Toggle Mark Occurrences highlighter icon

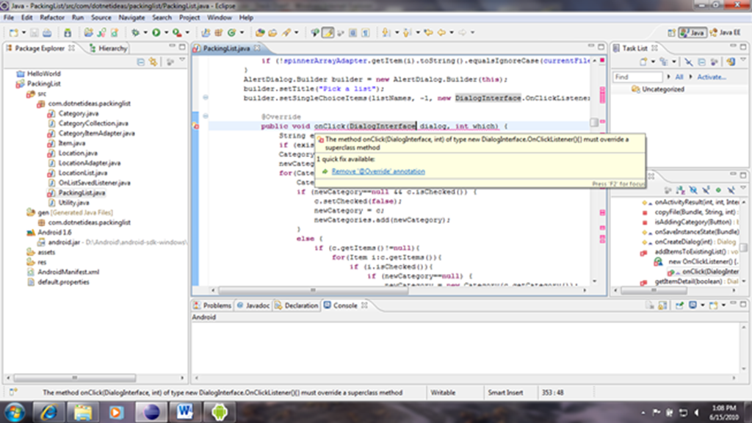tap(328, 32)
